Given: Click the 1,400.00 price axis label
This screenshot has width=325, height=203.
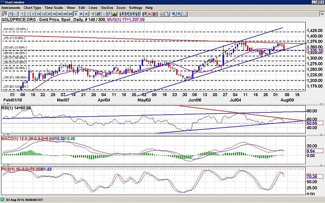Looking at the screenshot, I should coord(315,36).
